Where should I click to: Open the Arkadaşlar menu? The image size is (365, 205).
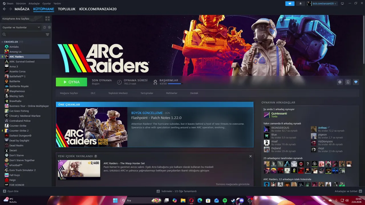34,3
